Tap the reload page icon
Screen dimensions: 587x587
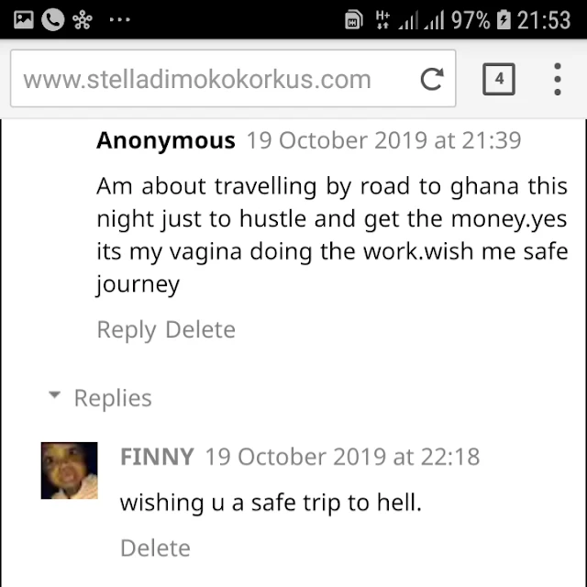[x=432, y=79]
